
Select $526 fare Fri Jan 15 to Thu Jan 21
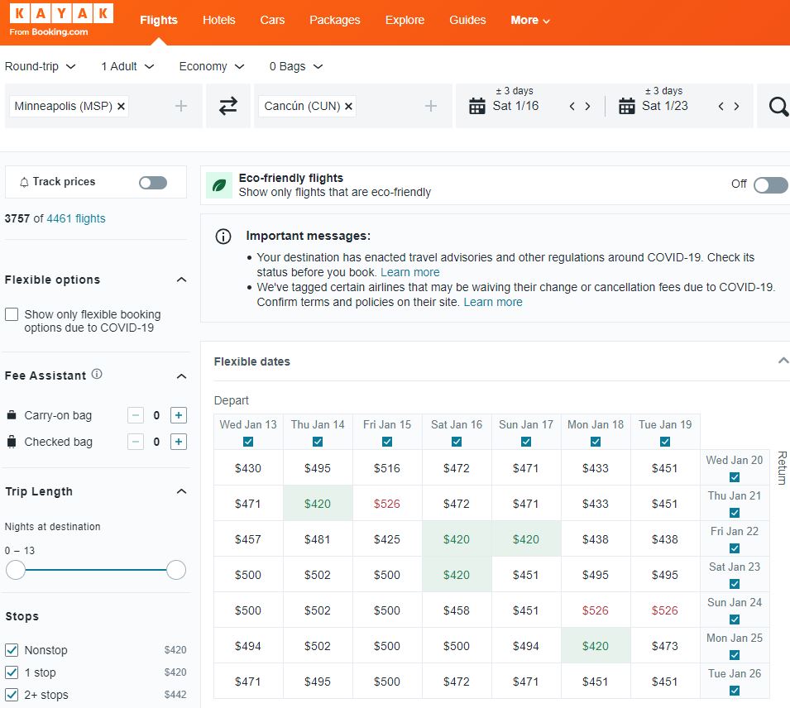pos(387,504)
